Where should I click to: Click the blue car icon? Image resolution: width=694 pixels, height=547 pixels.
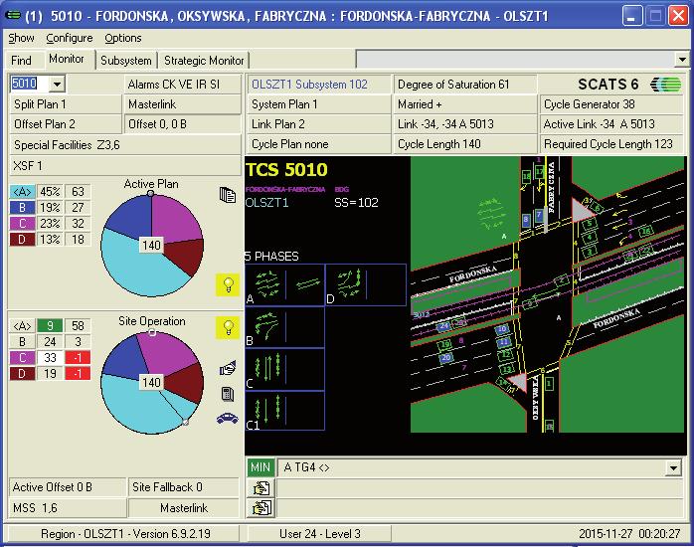point(228,418)
